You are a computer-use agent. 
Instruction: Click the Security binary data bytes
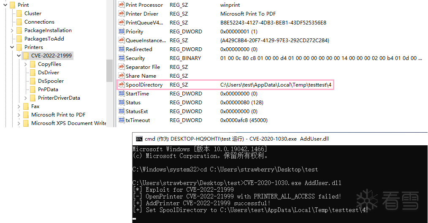[321, 58]
